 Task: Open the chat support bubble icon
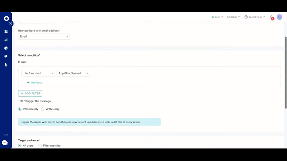coord(5,142)
